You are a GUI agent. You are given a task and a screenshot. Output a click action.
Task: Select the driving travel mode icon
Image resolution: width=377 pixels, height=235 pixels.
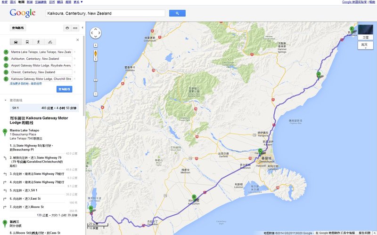[16, 42]
